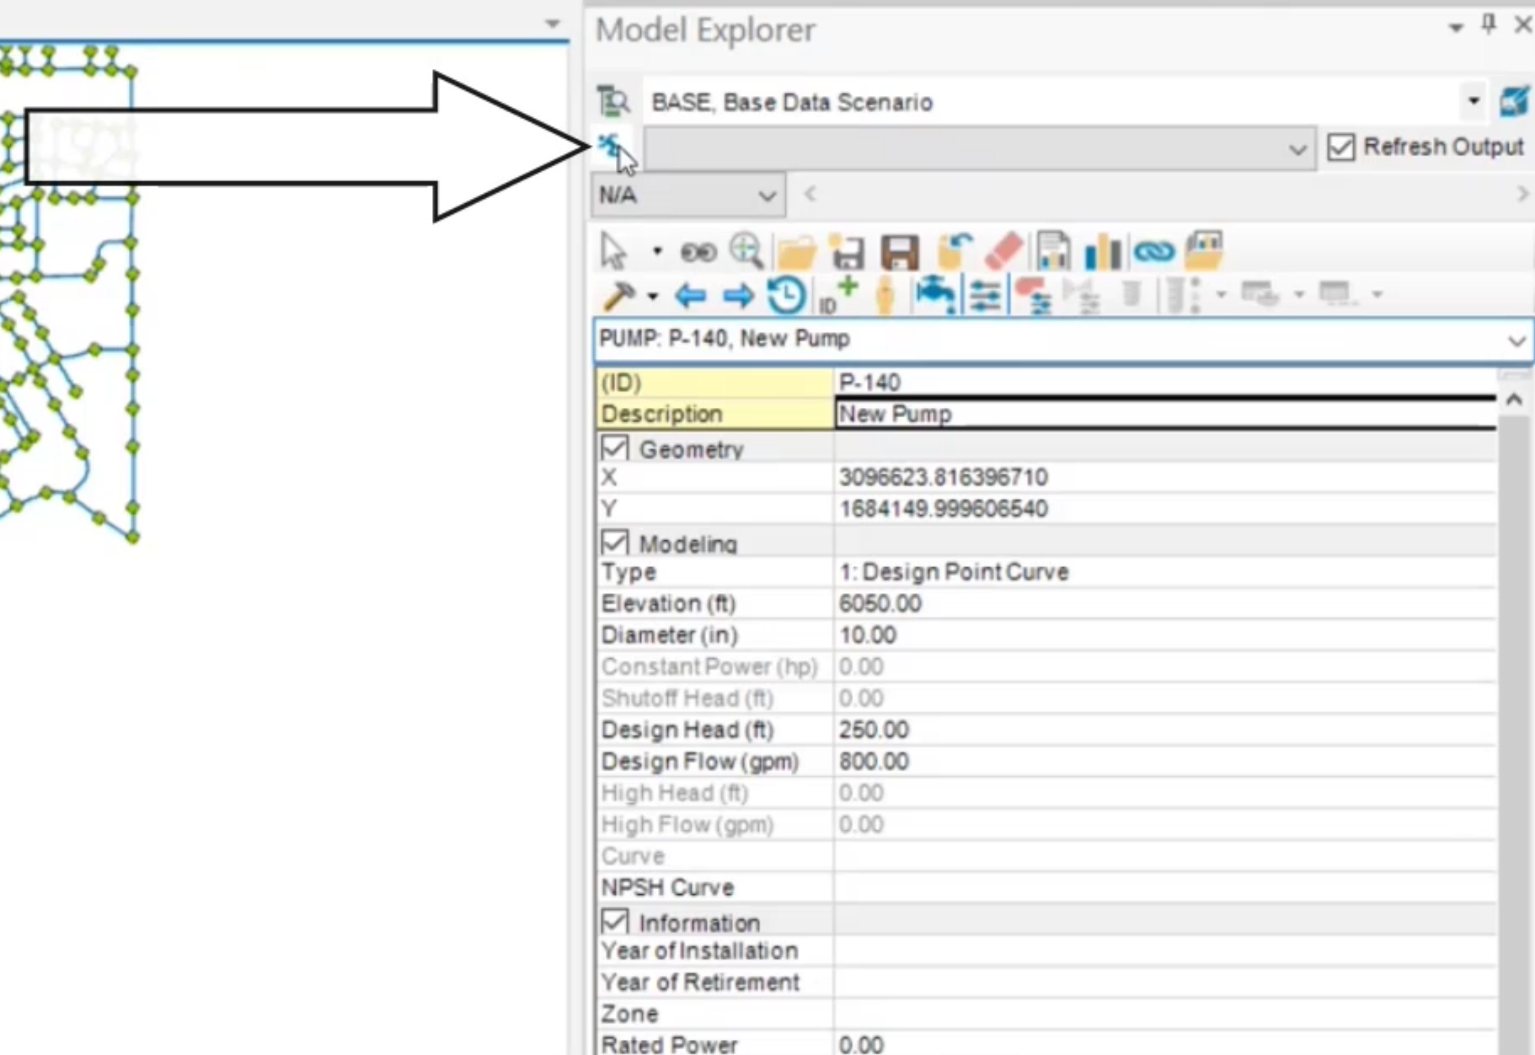Open the hammer tool dropdown arrow
The image size is (1535, 1055).
pyautogui.click(x=652, y=297)
